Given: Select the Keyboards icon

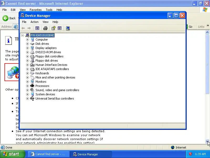Looking at the screenshot, I should pos(32,73).
